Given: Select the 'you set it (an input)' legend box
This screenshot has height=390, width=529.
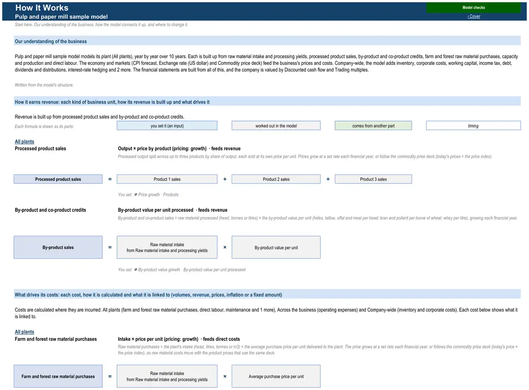Looking at the screenshot, I should [x=167, y=126].
